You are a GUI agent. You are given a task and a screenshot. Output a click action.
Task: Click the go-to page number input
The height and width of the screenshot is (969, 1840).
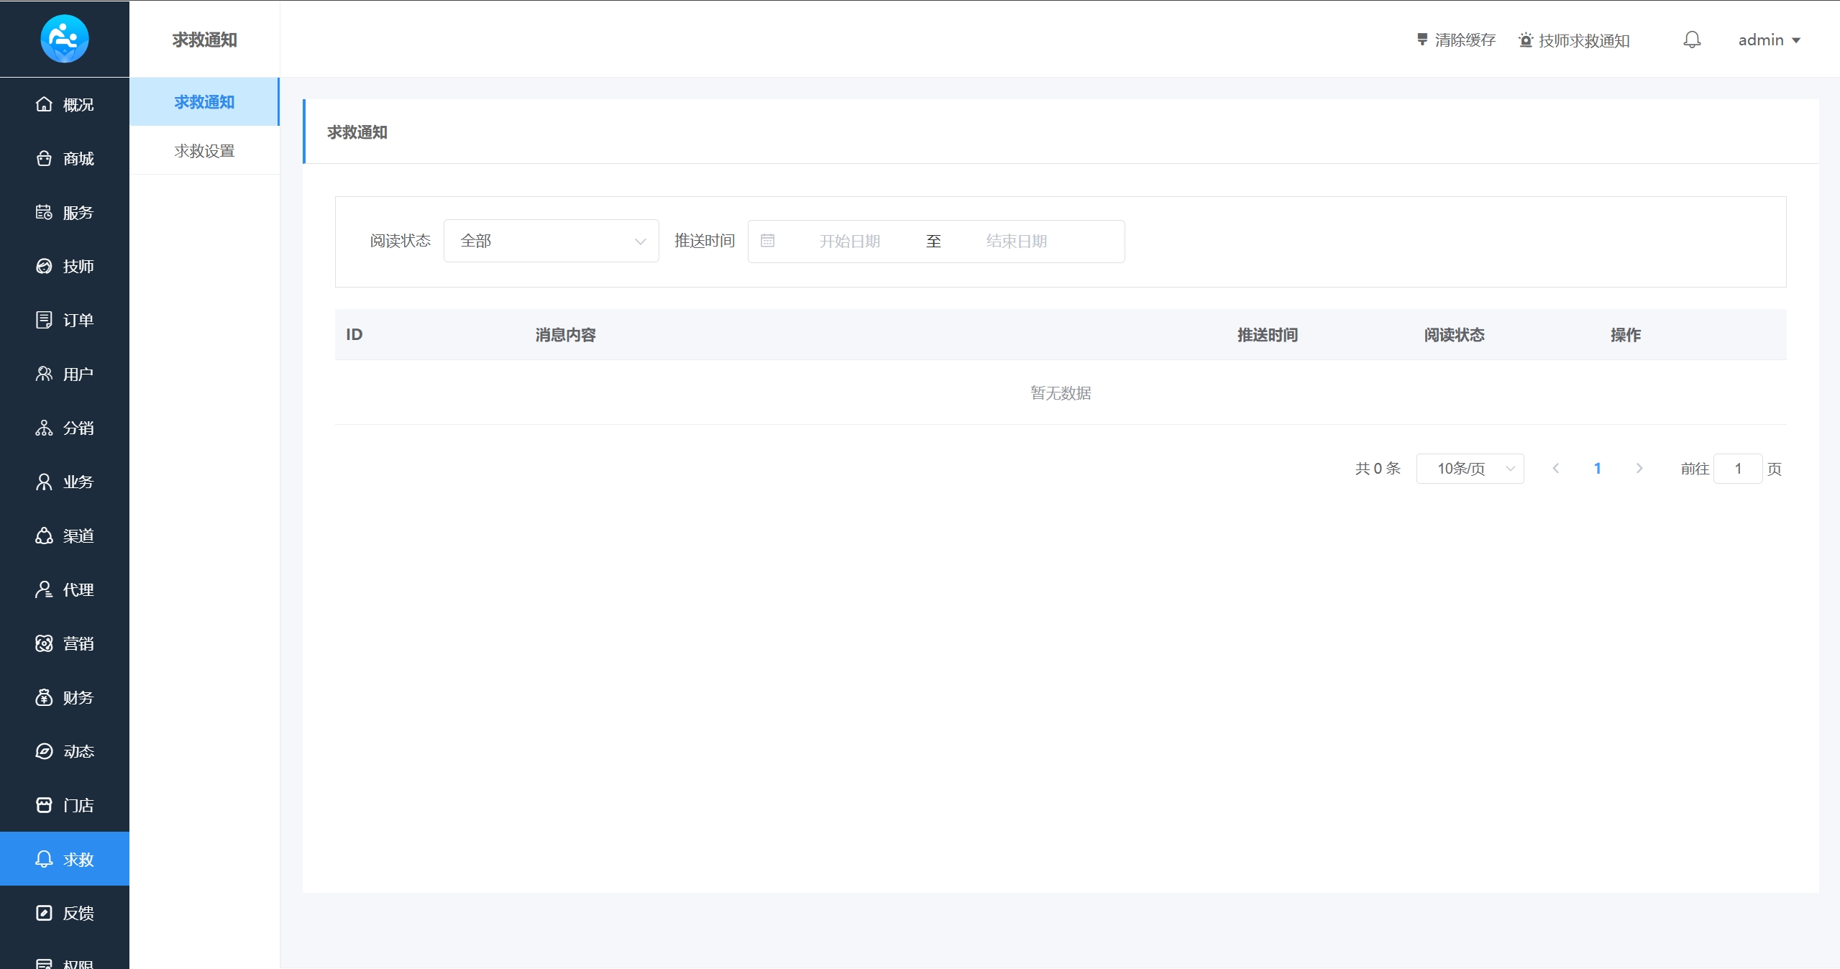pyautogui.click(x=1737, y=469)
